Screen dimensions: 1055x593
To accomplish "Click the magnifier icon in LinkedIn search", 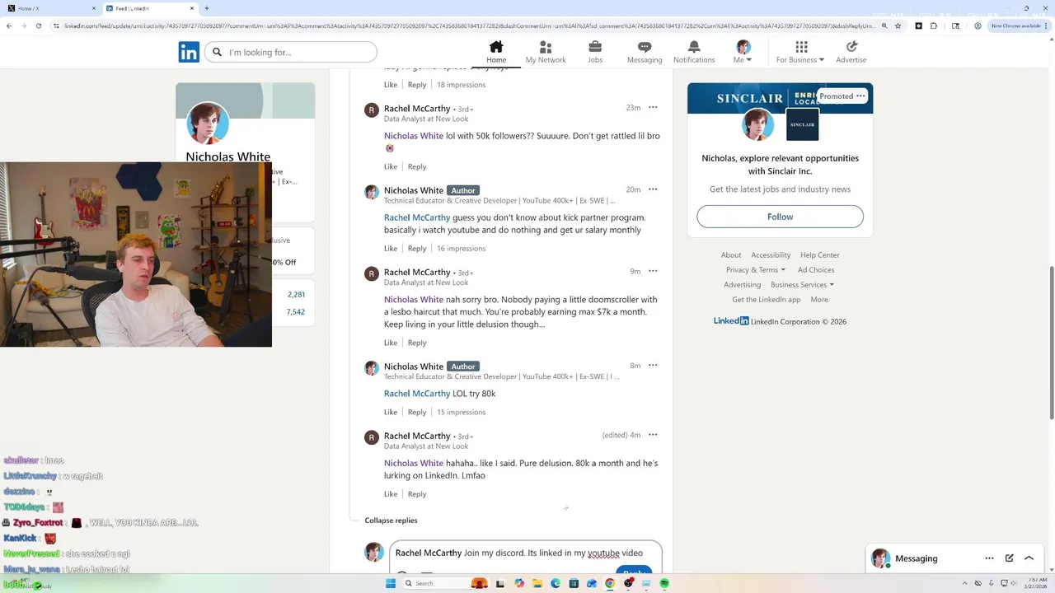I will click(x=218, y=52).
